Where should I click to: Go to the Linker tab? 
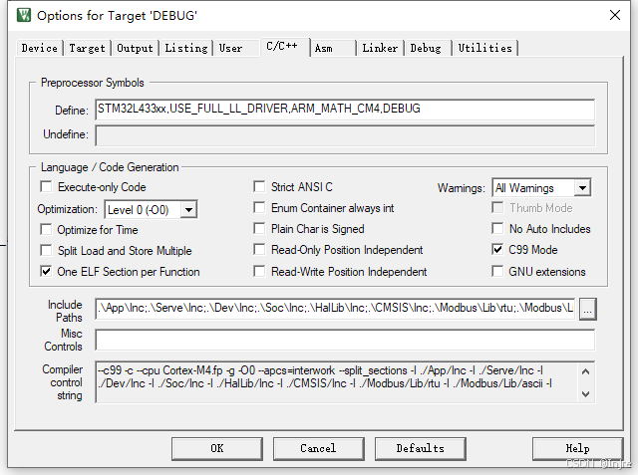click(x=380, y=48)
